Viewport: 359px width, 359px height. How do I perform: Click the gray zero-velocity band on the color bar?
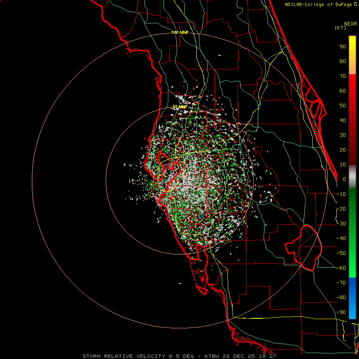click(352, 177)
